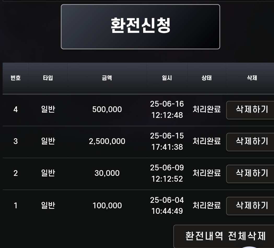Delete row 3 with 삭제하기
The height and width of the screenshot is (248, 274).
250,142
